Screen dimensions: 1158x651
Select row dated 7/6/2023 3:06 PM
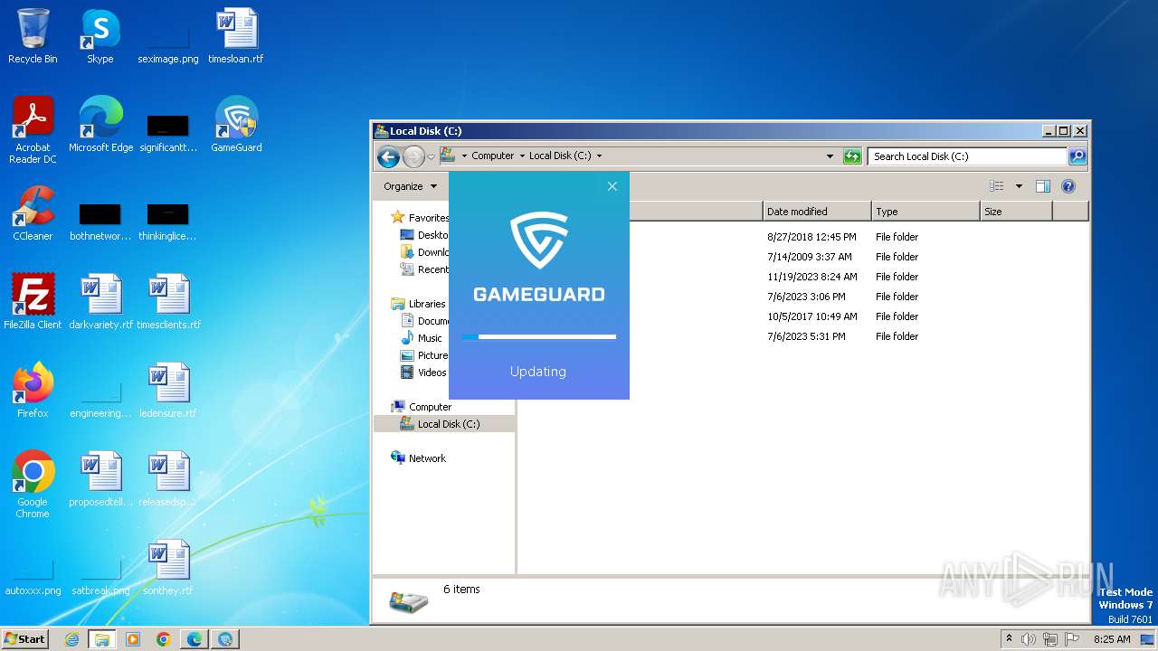(x=804, y=297)
